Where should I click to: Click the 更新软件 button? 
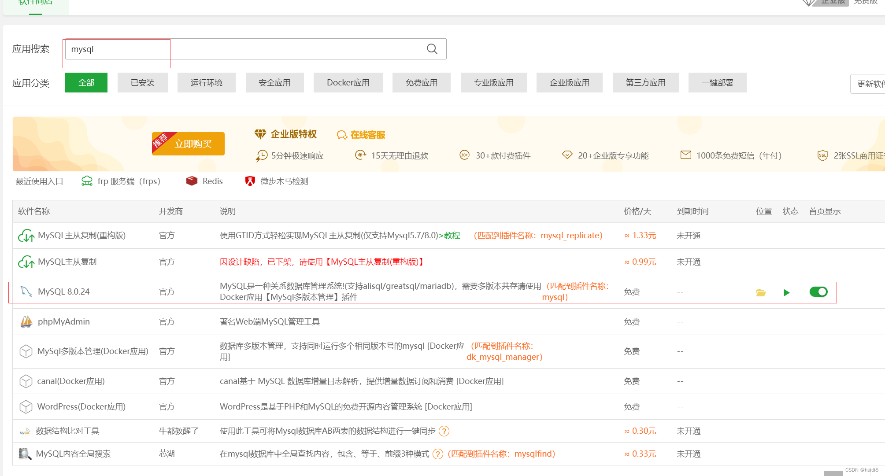coord(868,84)
